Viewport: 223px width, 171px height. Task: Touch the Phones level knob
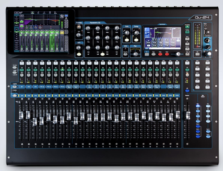pyautogui.click(x=208, y=47)
